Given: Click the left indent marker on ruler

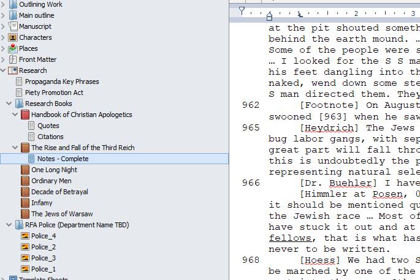Looking at the screenshot, I should point(269,17).
